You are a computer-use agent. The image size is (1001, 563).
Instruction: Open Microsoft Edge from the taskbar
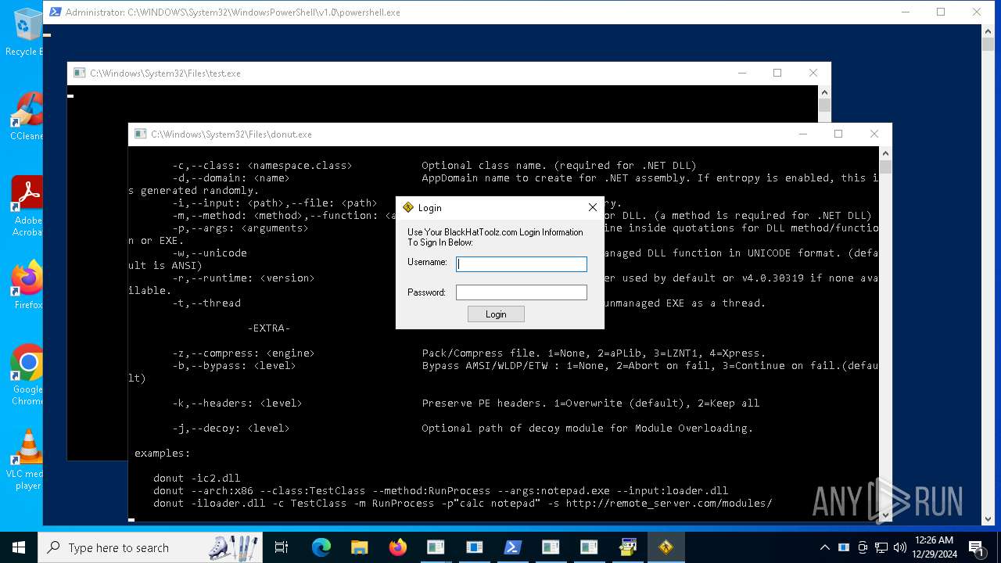pyautogui.click(x=321, y=547)
